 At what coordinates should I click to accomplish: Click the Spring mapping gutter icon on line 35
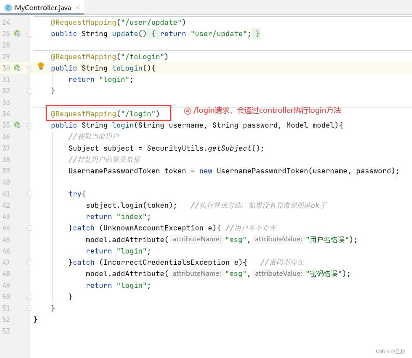[x=17, y=125]
